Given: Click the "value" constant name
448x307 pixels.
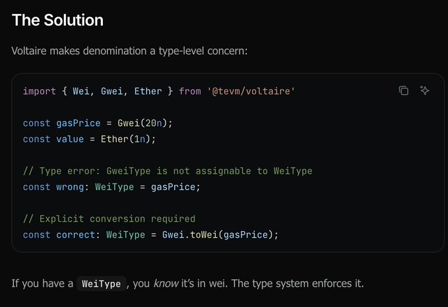Looking at the screenshot, I should (70, 139).
